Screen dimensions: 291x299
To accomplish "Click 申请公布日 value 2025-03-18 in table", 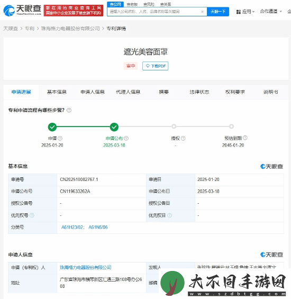I will point(208,191).
